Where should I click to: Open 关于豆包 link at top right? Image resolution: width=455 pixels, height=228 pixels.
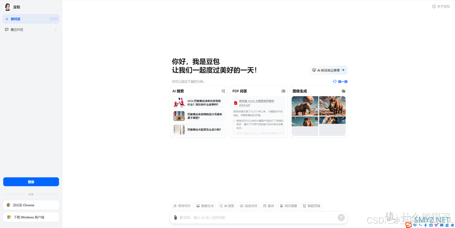[441, 6]
